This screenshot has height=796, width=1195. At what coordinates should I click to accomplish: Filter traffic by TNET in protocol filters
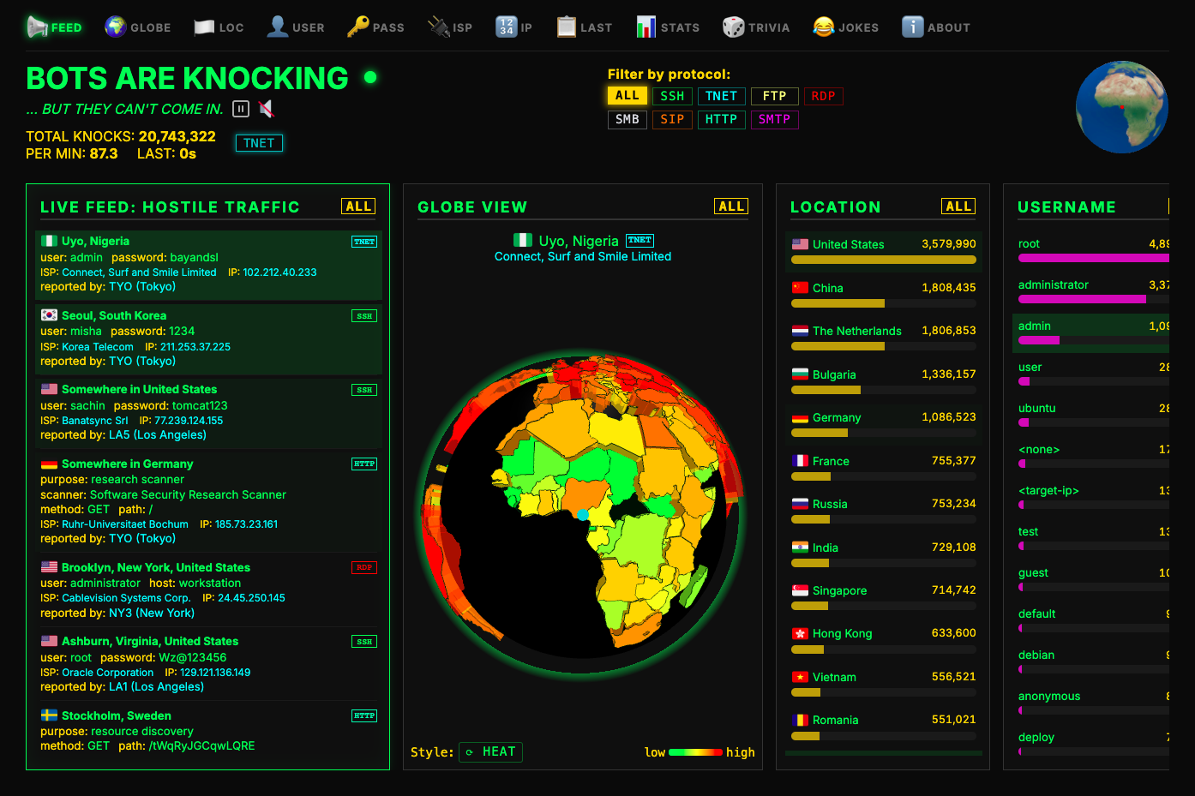[x=721, y=96]
